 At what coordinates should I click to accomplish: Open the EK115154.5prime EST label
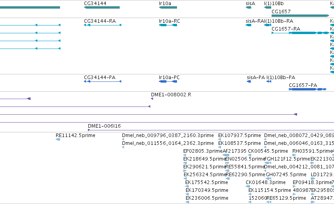coord(270,190)
